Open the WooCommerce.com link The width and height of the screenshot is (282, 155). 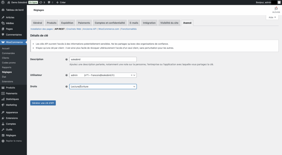[x=109, y=29]
